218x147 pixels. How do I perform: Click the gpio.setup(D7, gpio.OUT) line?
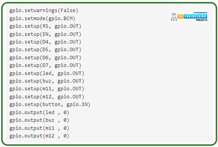[45, 65]
